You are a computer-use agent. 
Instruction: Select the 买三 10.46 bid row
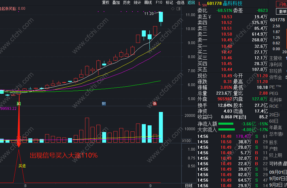(232, 58)
